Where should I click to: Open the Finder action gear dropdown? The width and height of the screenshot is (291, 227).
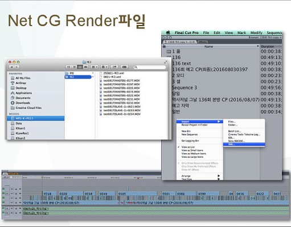pyautogui.click(x=104, y=67)
